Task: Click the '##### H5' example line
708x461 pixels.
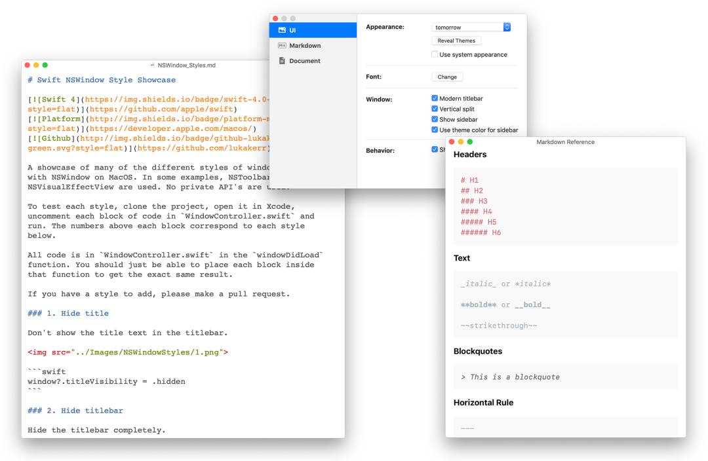Action: pyautogui.click(x=479, y=222)
